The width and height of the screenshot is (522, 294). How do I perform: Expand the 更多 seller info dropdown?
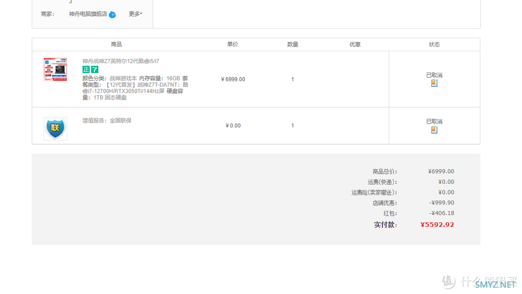[x=135, y=14]
